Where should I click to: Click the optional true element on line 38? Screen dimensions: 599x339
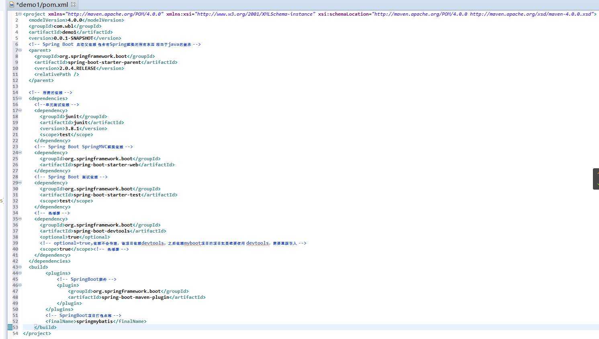click(75, 237)
